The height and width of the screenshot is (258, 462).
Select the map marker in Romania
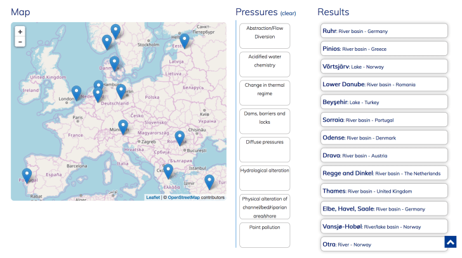pyautogui.click(x=180, y=138)
